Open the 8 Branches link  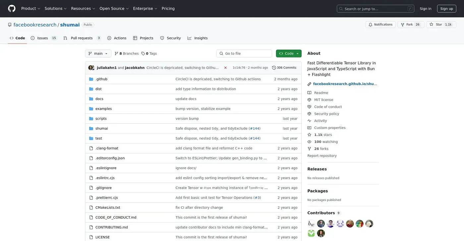click(127, 54)
